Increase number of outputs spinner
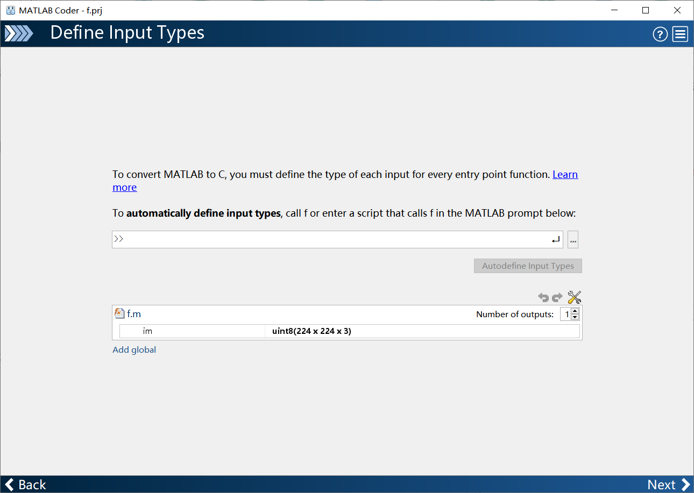Viewport: 694px width, 493px height. 575,311
